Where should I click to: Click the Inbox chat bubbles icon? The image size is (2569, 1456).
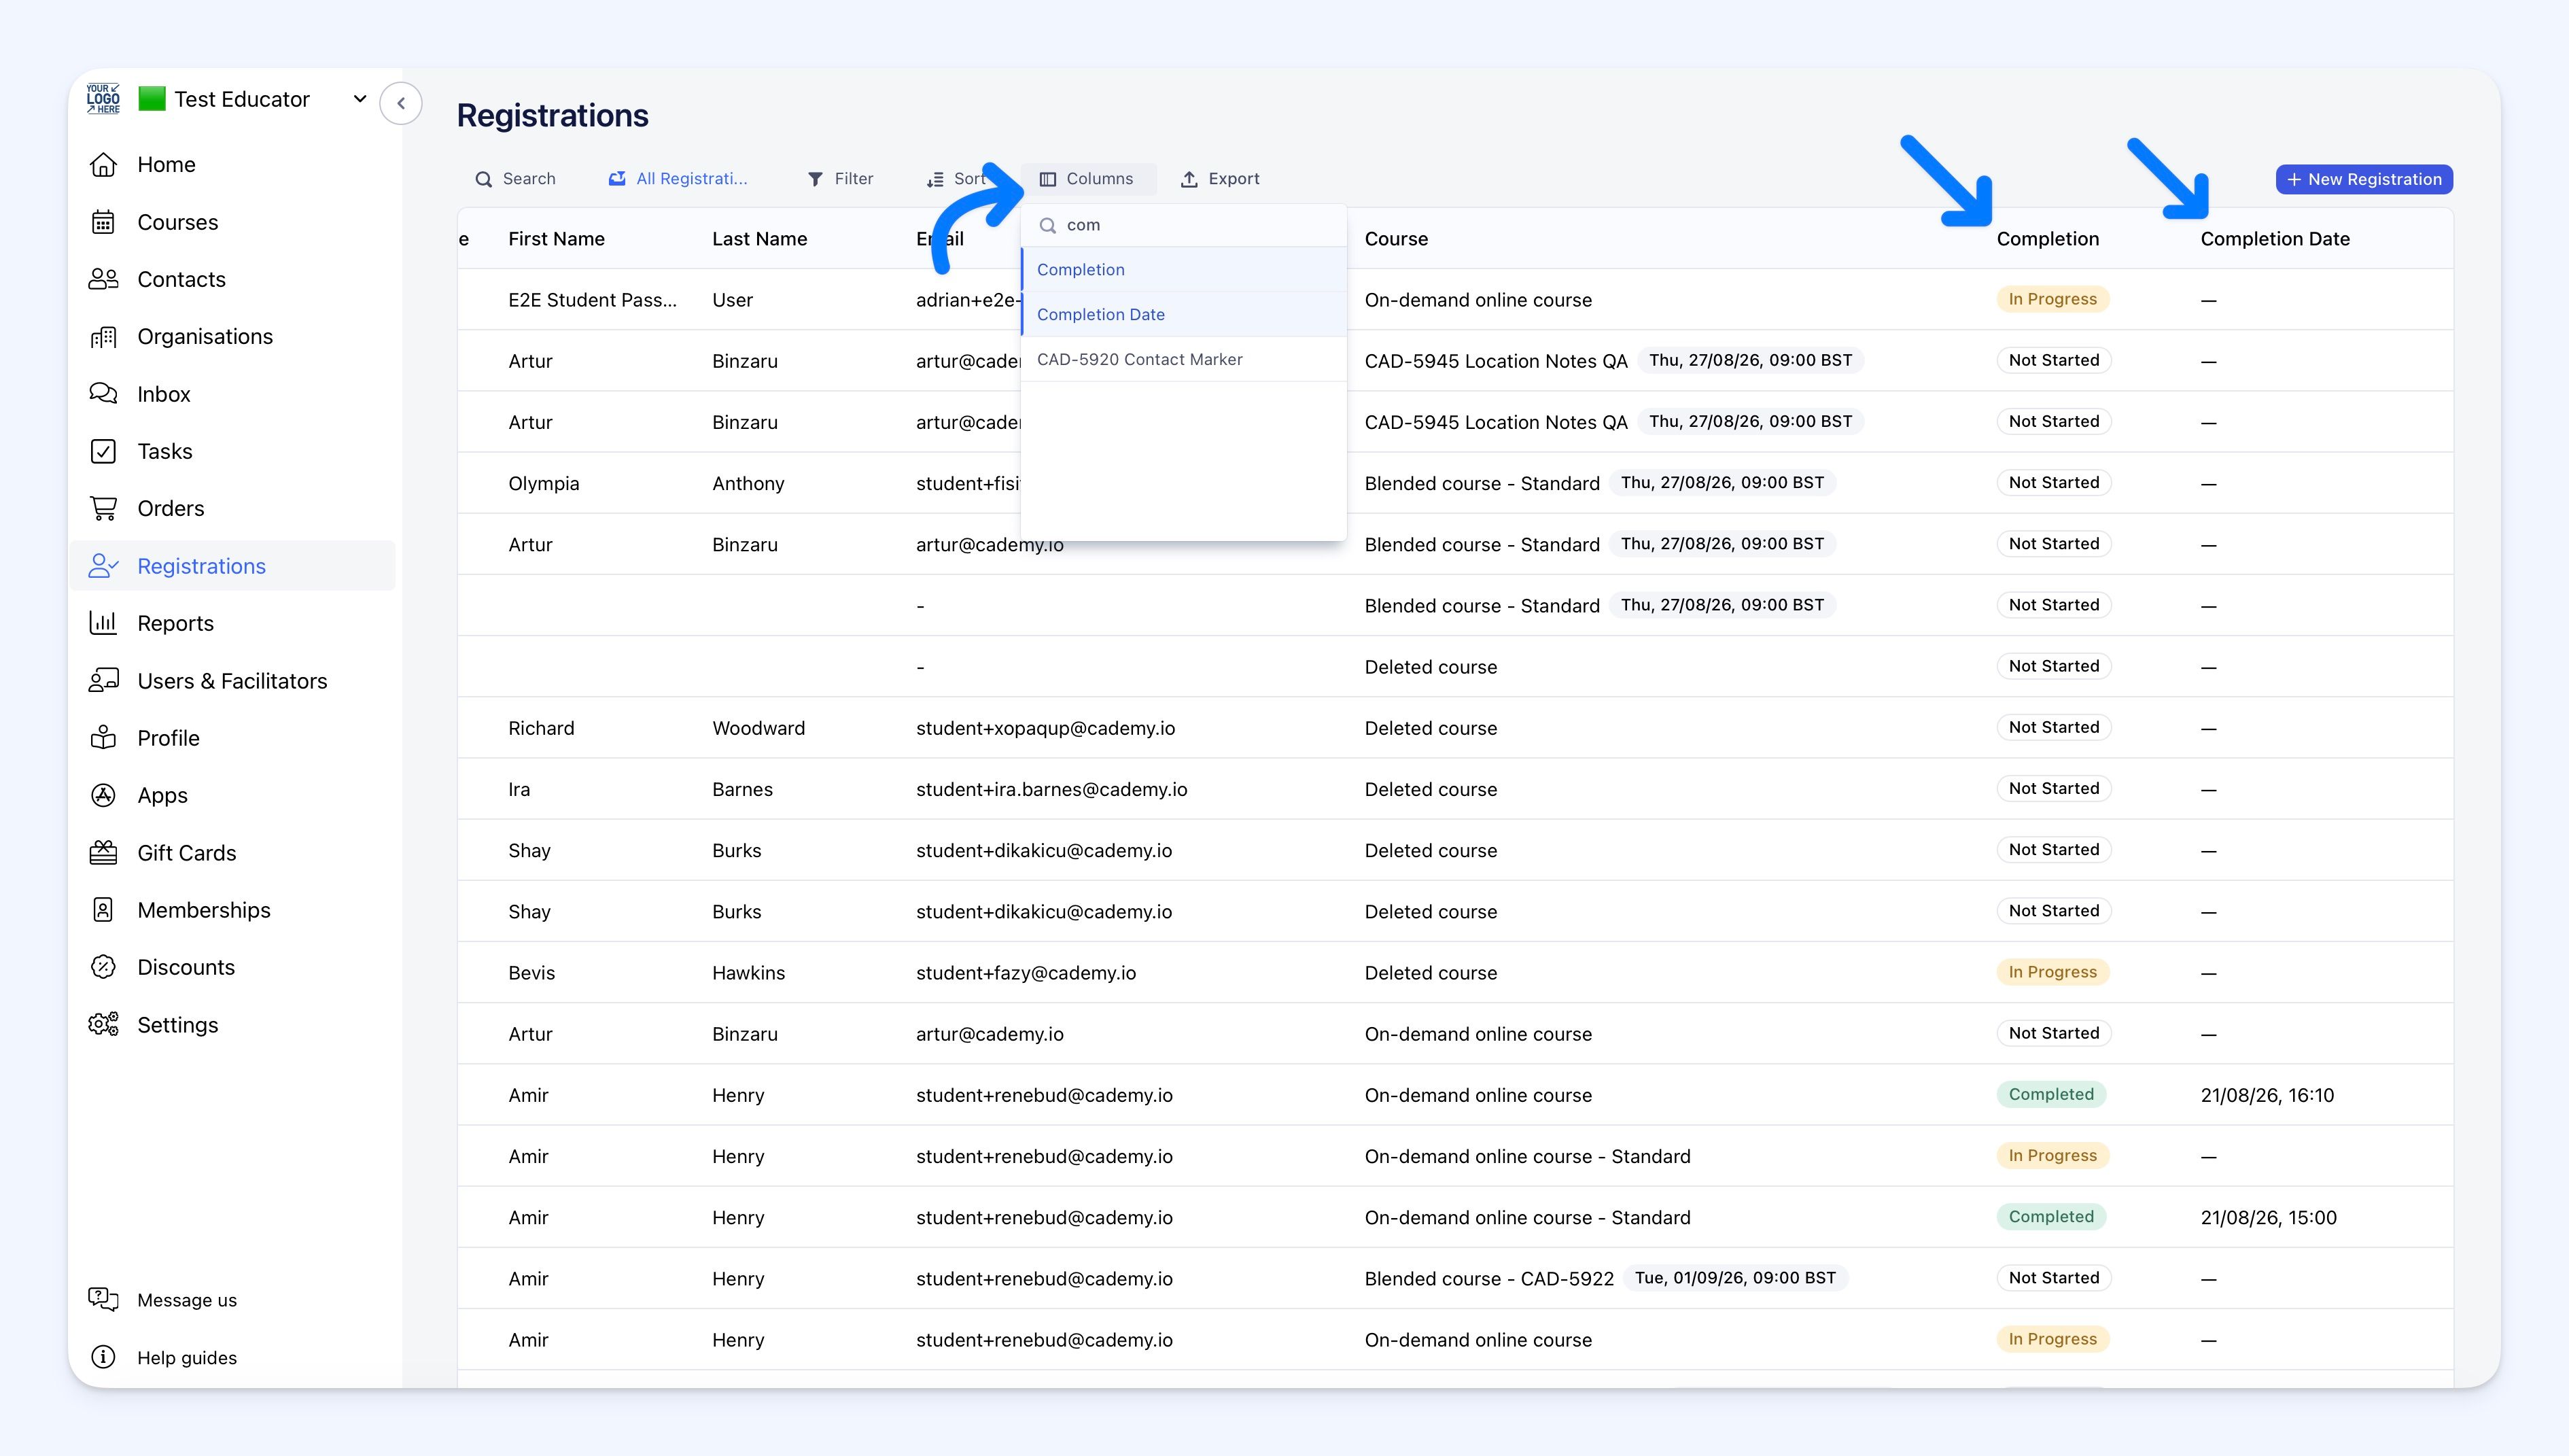103,394
